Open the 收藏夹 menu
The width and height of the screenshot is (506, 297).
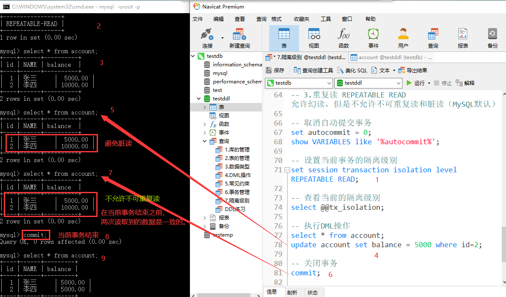coord(302,19)
